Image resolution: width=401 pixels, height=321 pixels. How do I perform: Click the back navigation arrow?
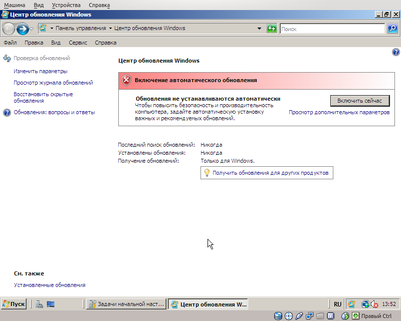click(x=9, y=29)
